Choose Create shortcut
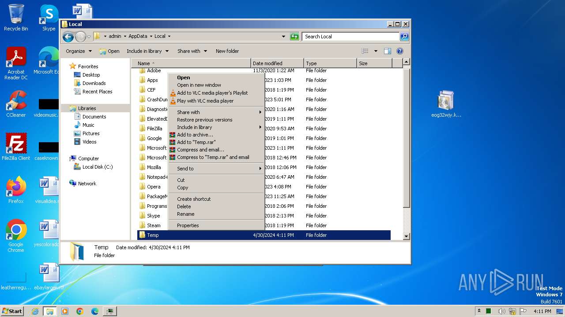 tap(216, 199)
